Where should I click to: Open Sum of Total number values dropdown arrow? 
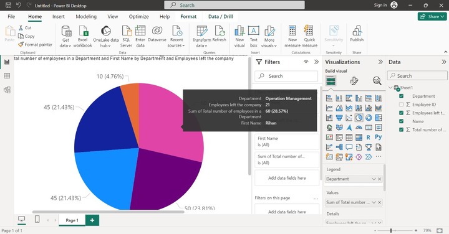374,202
